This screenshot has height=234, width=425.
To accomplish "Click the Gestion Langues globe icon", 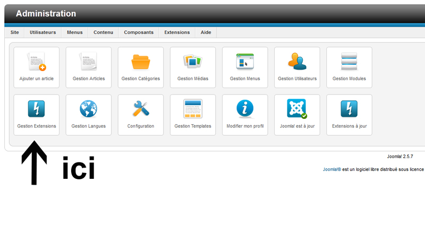I will (x=88, y=110).
